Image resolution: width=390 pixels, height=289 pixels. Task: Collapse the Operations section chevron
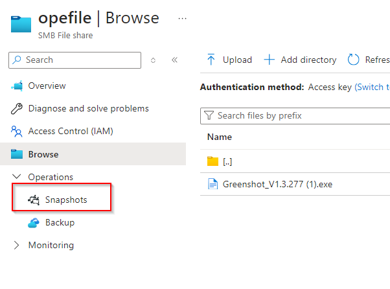[17, 177]
